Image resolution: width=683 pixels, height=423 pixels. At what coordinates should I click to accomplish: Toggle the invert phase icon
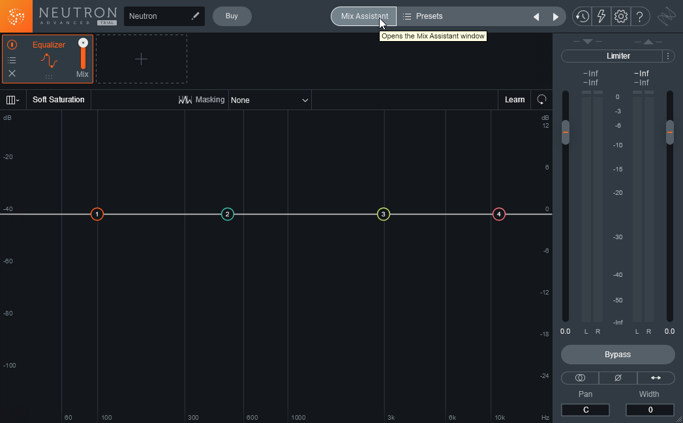(618, 378)
